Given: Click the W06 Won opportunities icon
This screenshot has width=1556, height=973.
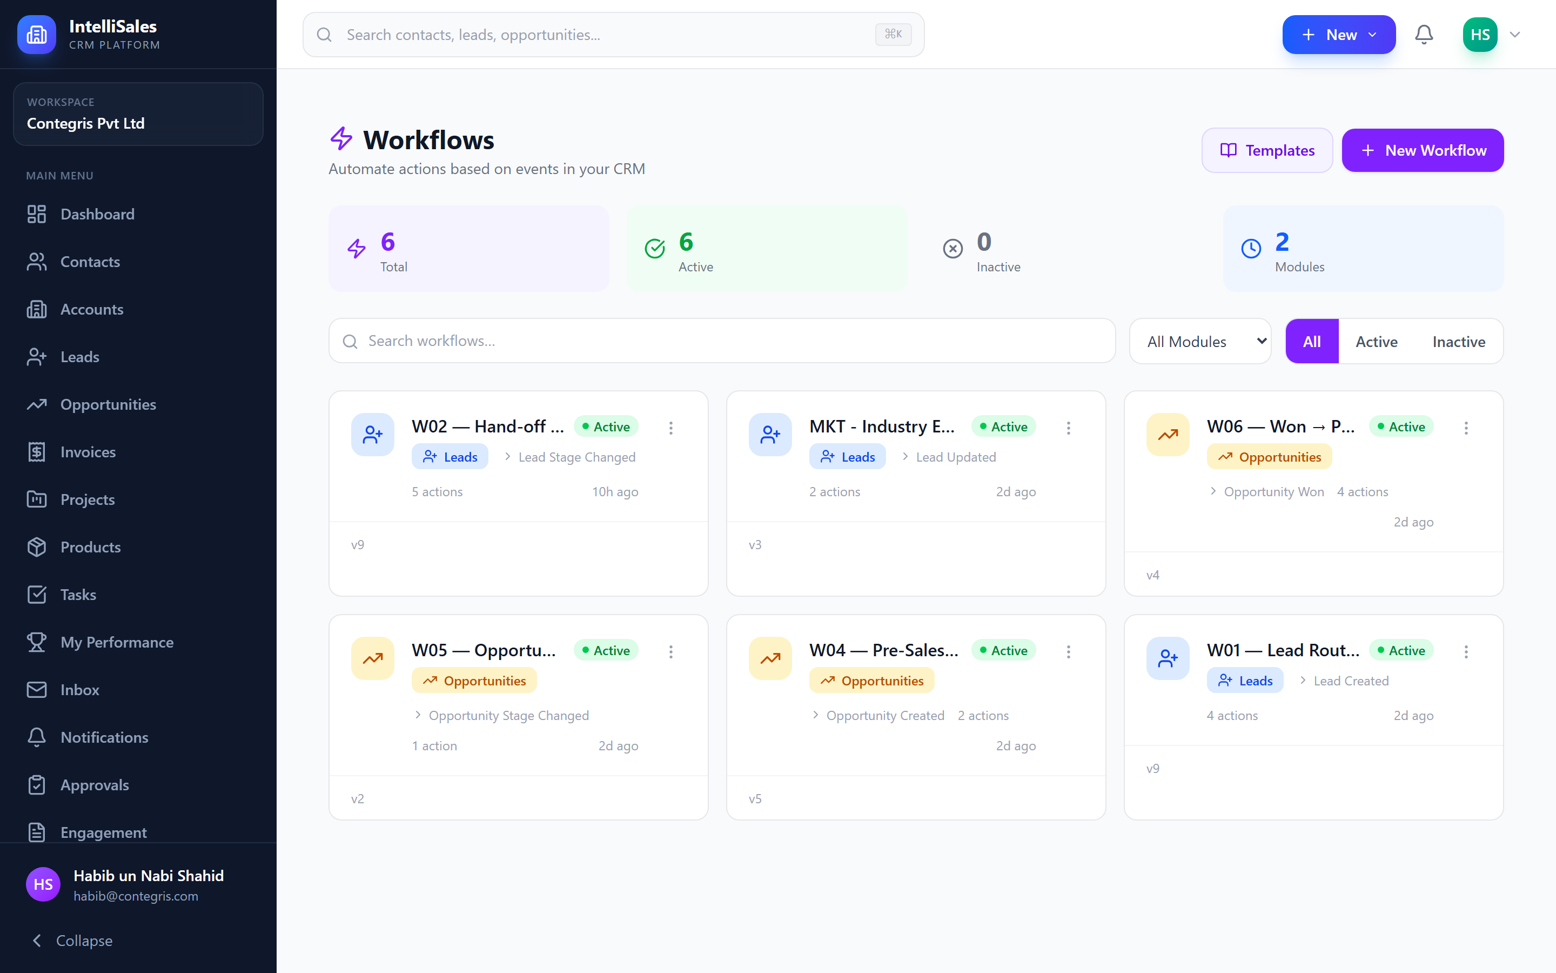Looking at the screenshot, I should pyautogui.click(x=1168, y=435).
